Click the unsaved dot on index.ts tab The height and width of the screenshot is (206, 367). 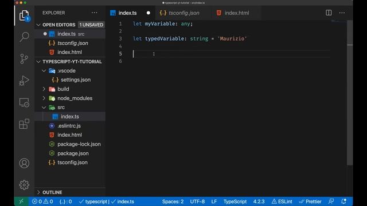coord(149,13)
